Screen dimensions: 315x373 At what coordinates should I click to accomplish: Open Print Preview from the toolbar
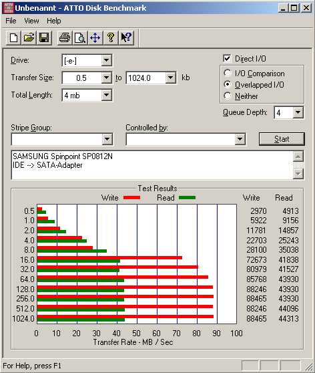80,37
